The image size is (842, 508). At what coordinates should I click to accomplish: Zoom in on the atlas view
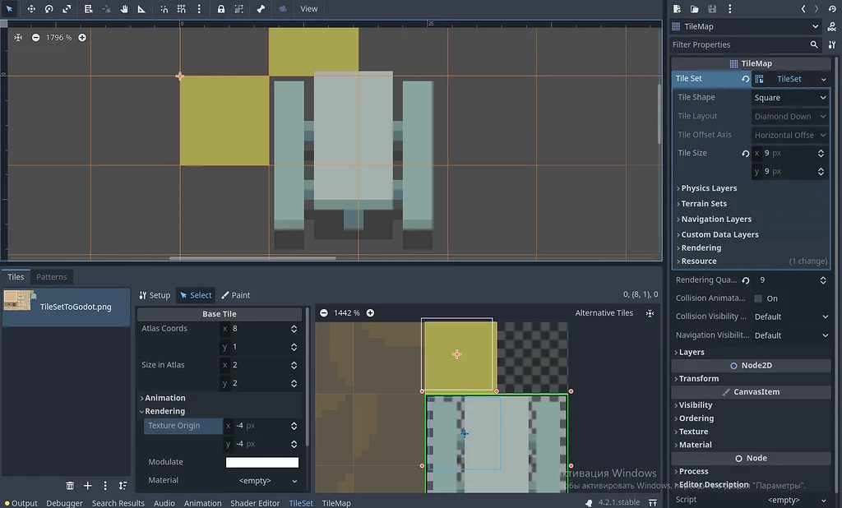pos(370,313)
